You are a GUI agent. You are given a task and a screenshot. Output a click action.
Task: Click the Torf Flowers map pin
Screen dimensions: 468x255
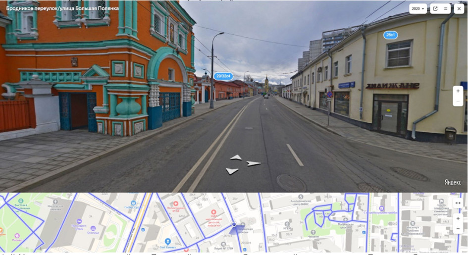click(168, 241)
